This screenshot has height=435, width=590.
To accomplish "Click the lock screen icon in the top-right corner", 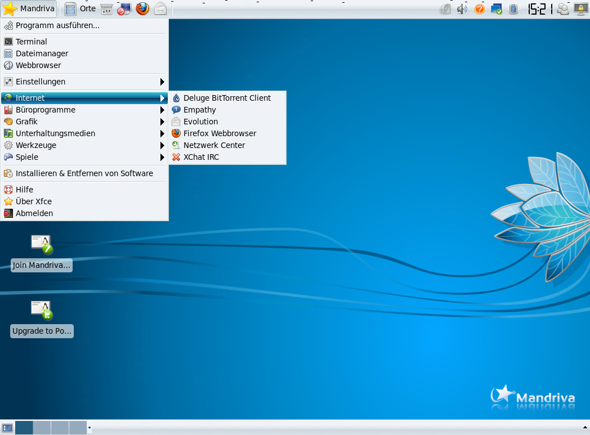I will tap(580, 9).
